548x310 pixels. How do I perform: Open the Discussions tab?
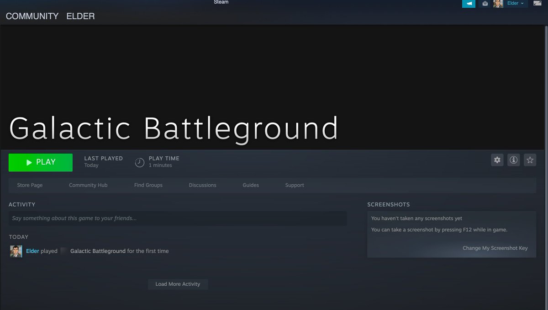[203, 185]
